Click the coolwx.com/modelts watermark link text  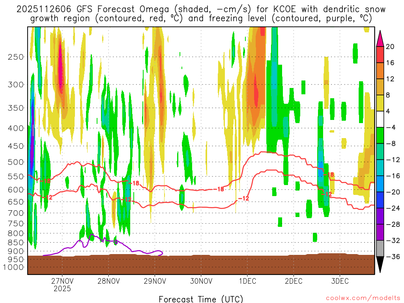[363, 298]
